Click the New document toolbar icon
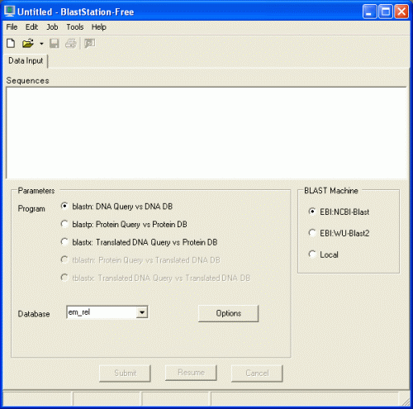 11,43
